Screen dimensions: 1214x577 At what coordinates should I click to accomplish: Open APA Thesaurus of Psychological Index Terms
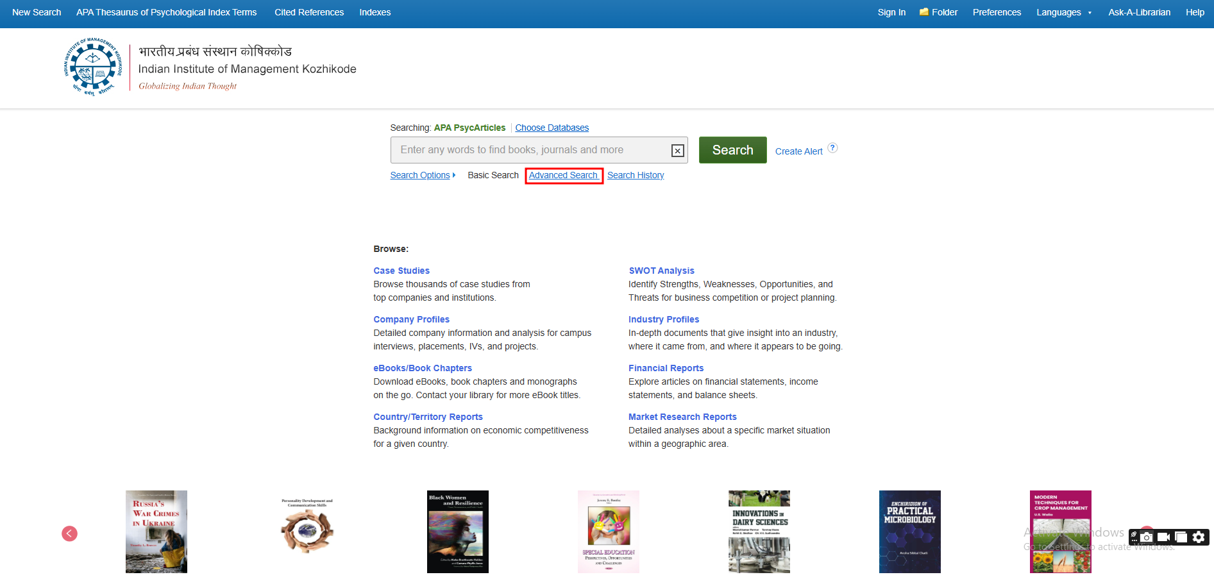(166, 12)
